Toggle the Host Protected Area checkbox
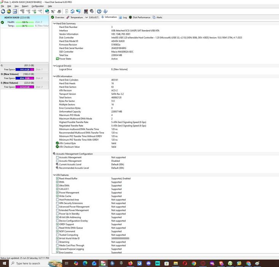Viewport: 279px width, 267px height. pyautogui.click(x=57, y=199)
